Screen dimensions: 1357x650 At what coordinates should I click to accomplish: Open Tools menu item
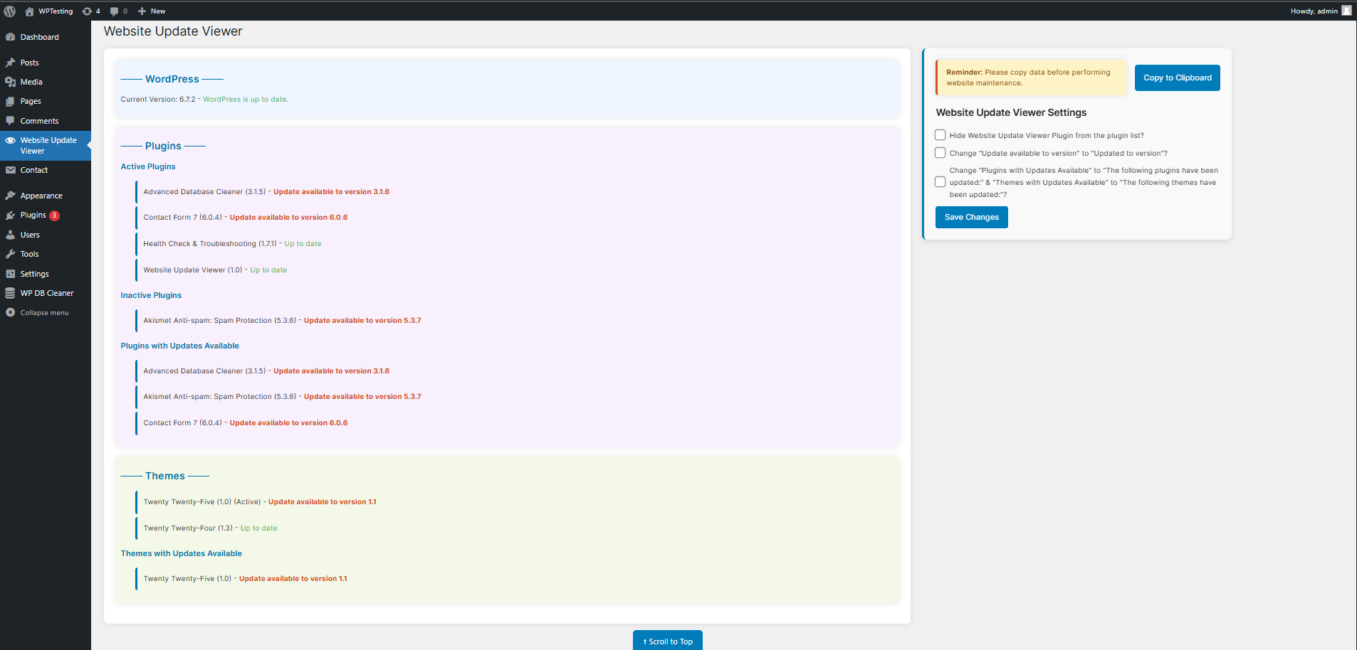46,254
